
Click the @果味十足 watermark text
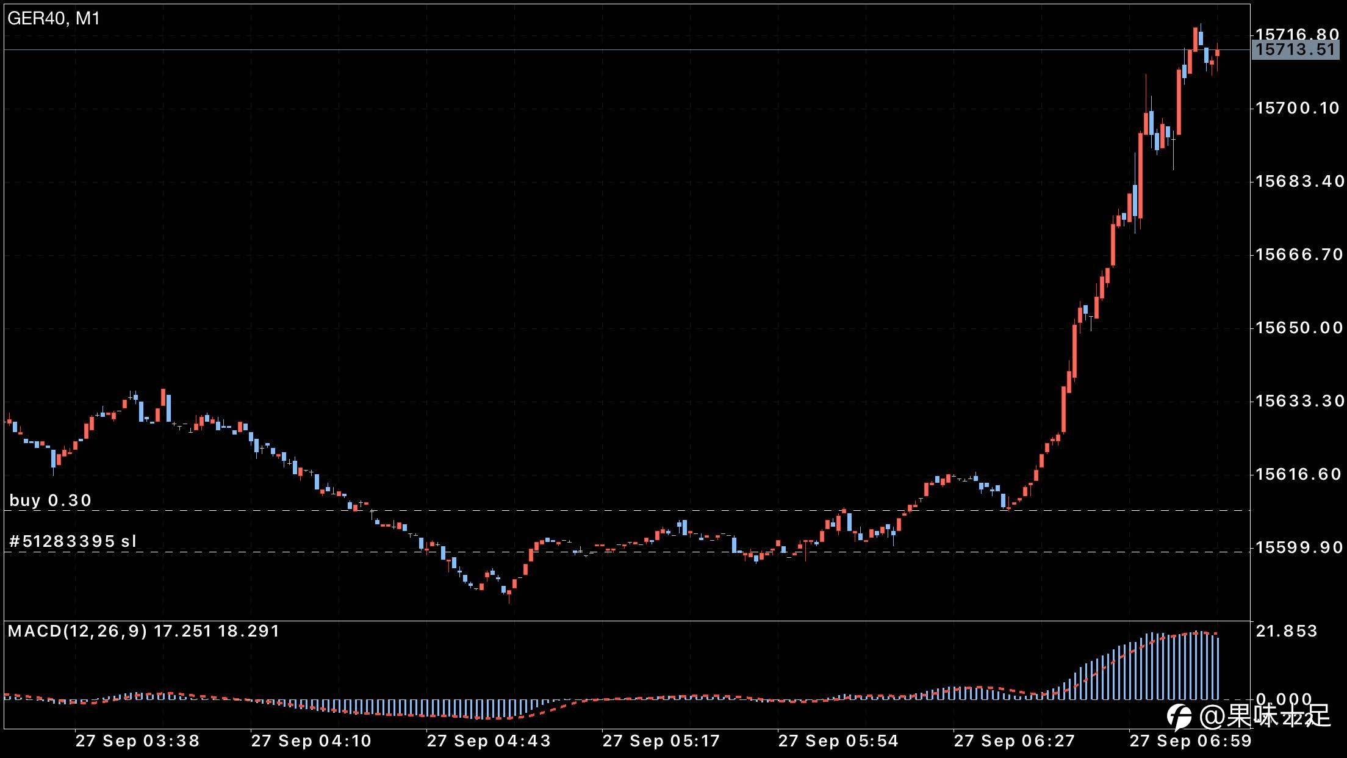point(1264,716)
